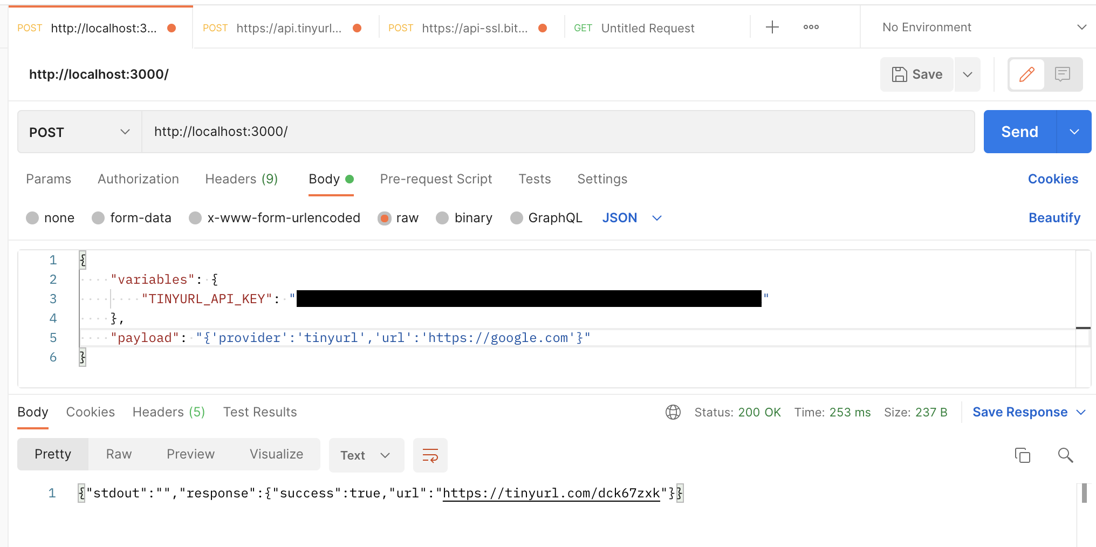Click the response pane vertical scrollbar
Image resolution: width=1096 pixels, height=547 pixels.
1084,493
